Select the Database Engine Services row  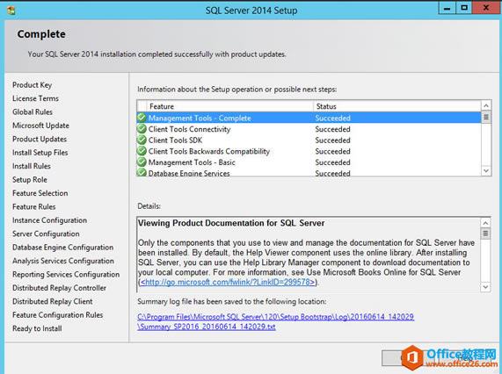309,172
